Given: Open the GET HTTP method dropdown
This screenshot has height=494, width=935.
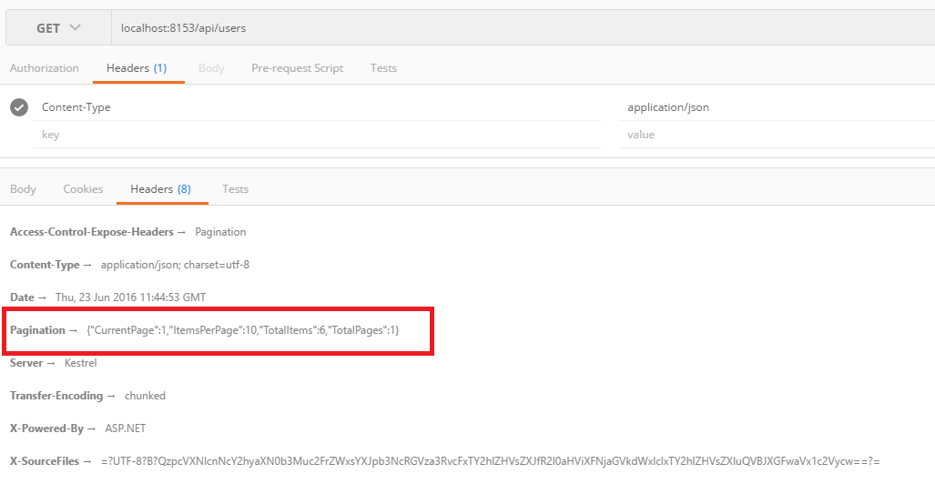Looking at the screenshot, I should pyautogui.click(x=58, y=28).
